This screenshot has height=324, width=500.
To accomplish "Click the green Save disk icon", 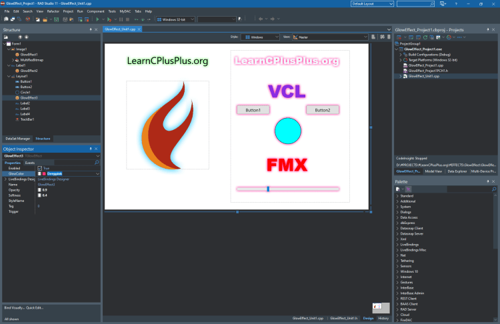I will (57, 19).
